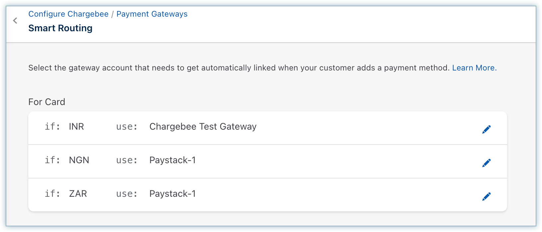Click Paystack-1 in the ZAR row
Image resolution: width=542 pixels, height=232 pixels.
pyautogui.click(x=173, y=194)
